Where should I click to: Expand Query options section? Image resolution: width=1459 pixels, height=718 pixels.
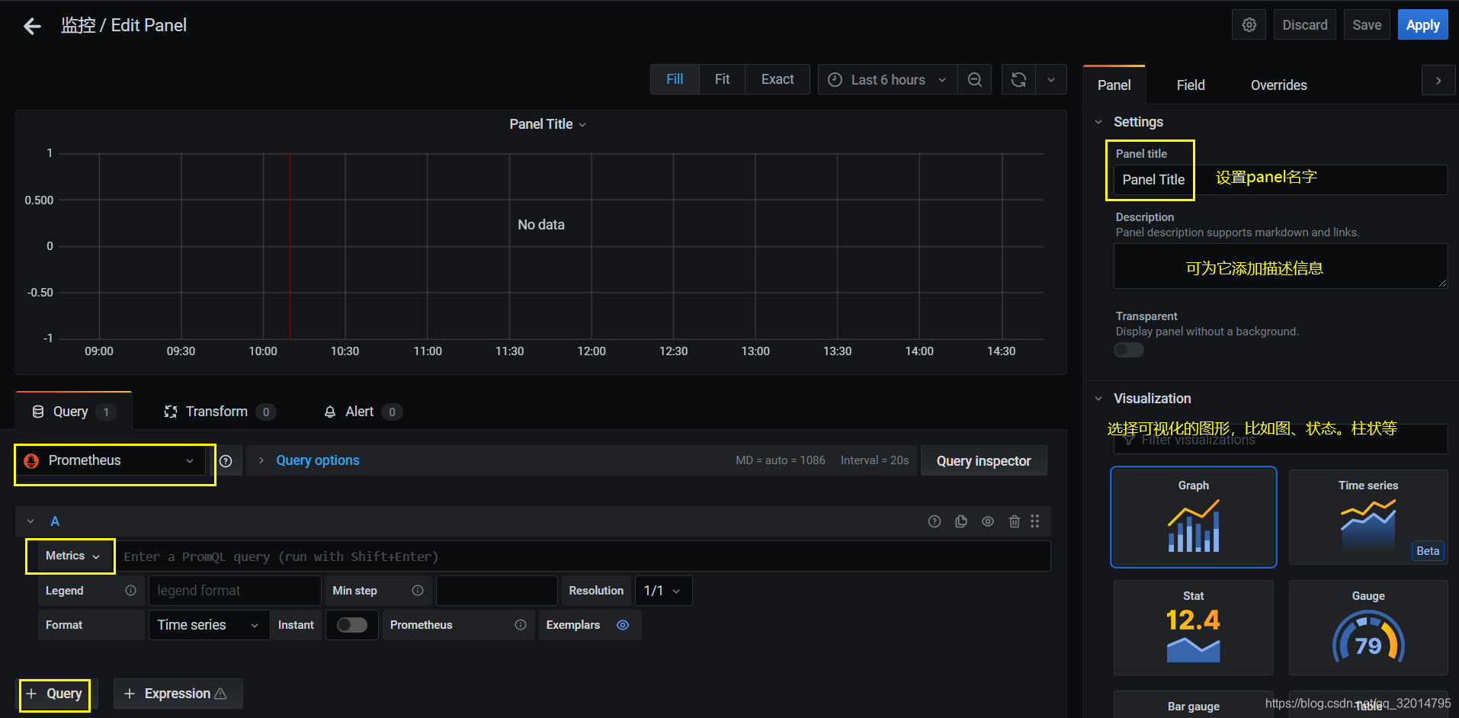318,461
